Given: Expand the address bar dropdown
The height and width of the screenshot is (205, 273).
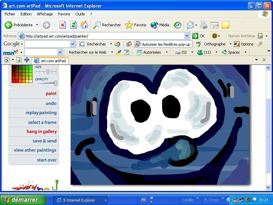Looking at the screenshot, I should tap(187, 36).
